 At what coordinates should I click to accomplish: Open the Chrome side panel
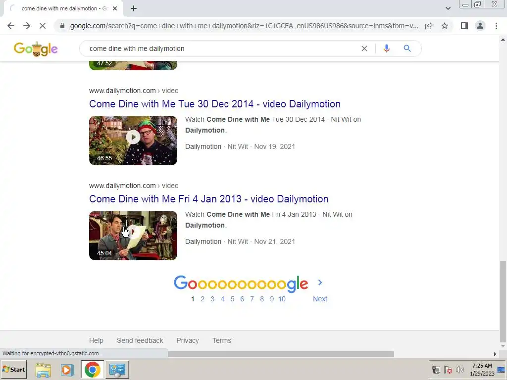click(x=464, y=26)
